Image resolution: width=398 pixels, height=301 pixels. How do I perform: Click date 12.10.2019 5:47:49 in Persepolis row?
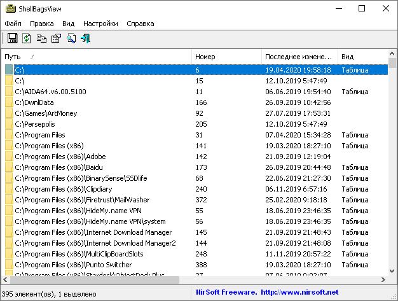(x=296, y=124)
